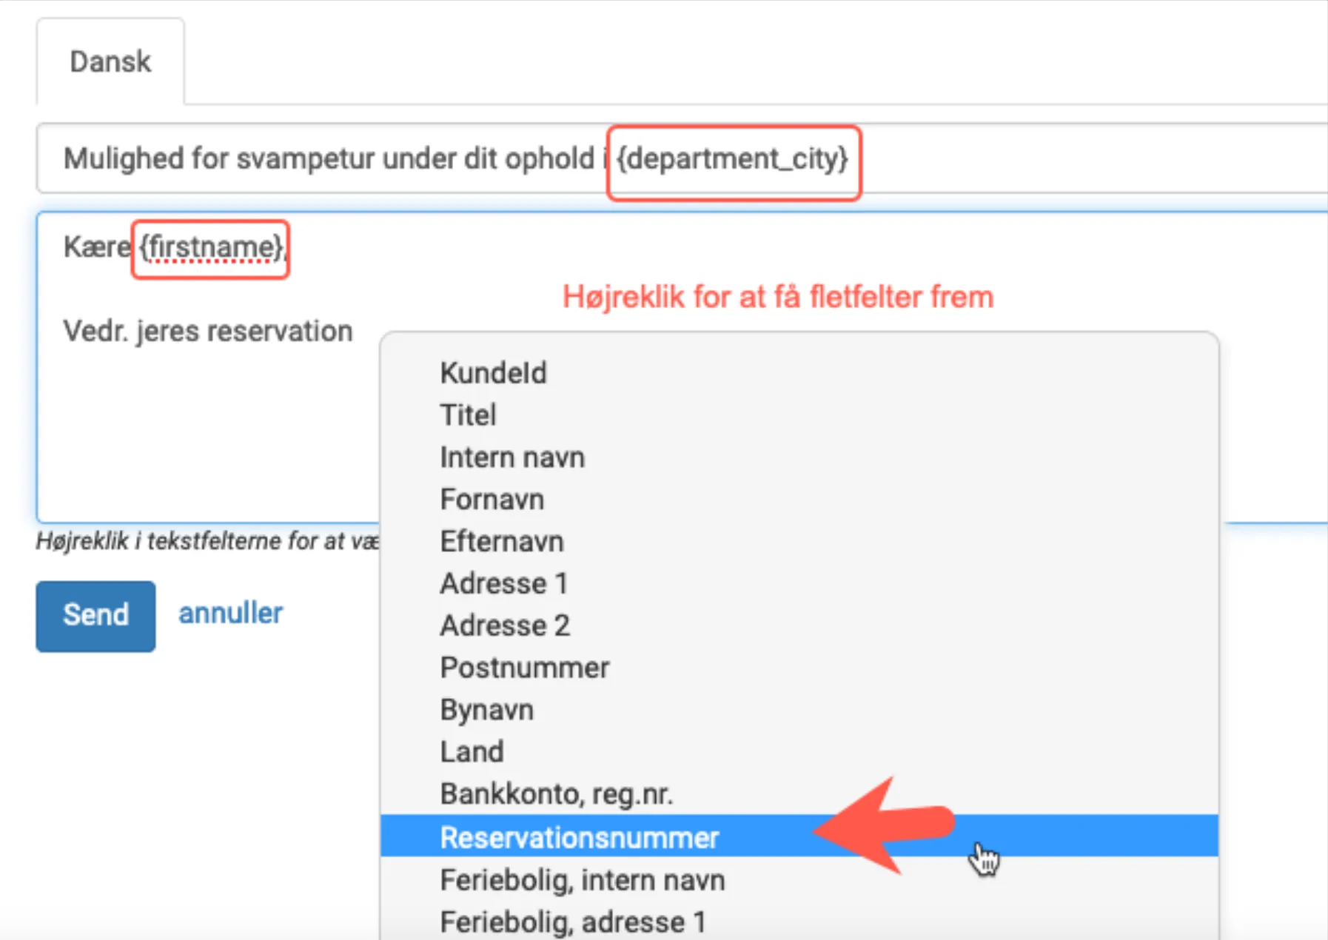Choose Titel in the context menu
Screen dimensions: 1328x940
click(x=468, y=415)
